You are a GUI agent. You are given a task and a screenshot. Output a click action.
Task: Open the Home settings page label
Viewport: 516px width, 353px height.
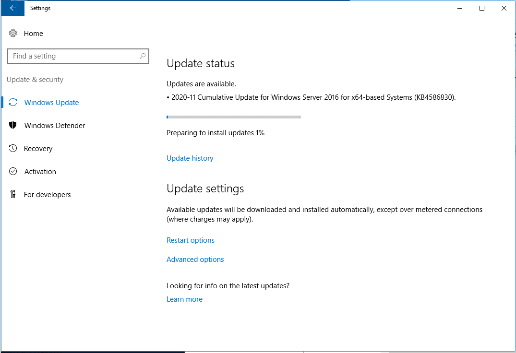[x=33, y=34]
